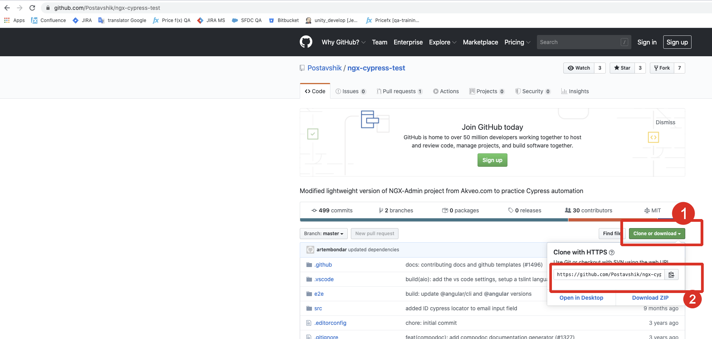Star the ngx-cypress-test repository
This screenshot has width=712, height=339.
pyautogui.click(x=622, y=68)
